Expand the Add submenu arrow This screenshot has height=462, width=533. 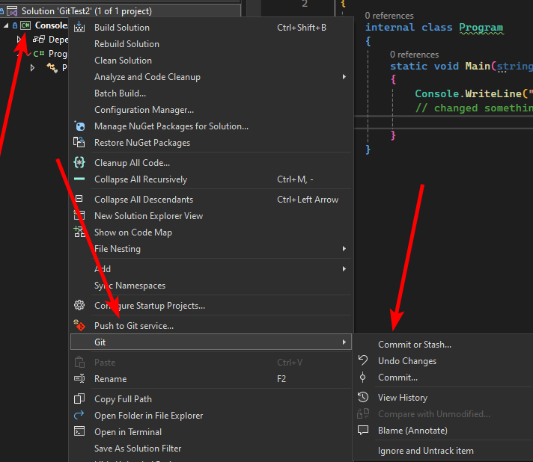pos(344,269)
